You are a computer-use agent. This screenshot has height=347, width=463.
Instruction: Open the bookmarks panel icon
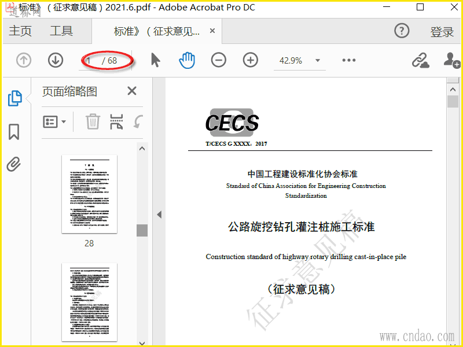click(x=14, y=132)
